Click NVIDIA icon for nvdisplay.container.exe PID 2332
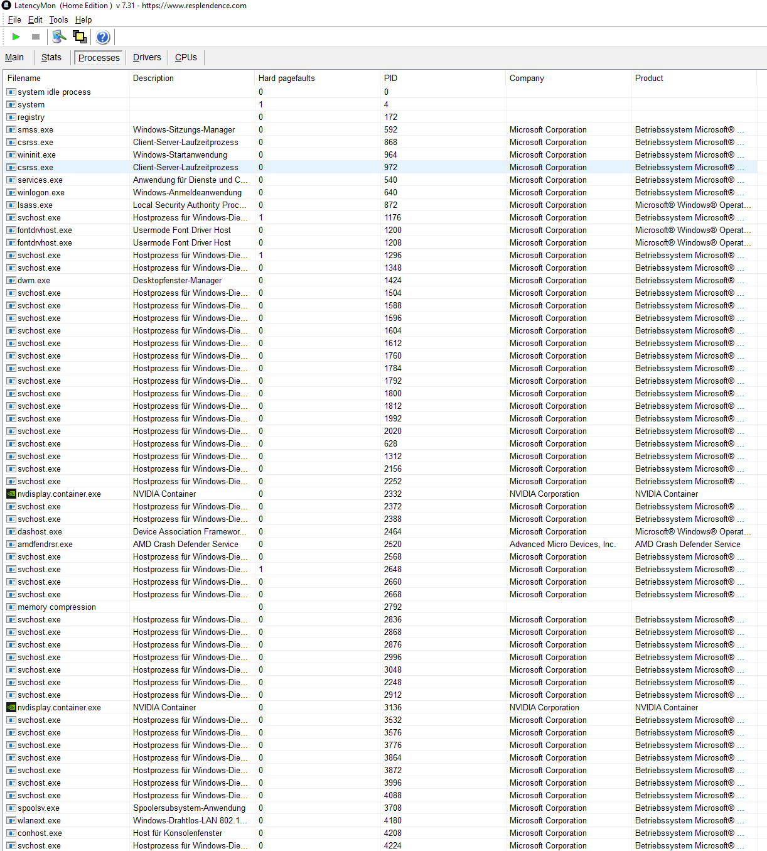Viewport: 767px width, 851px height. point(11,494)
